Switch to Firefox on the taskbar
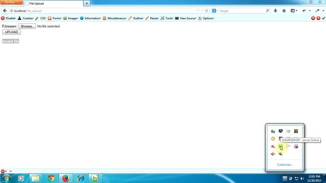 (x=66, y=178)
